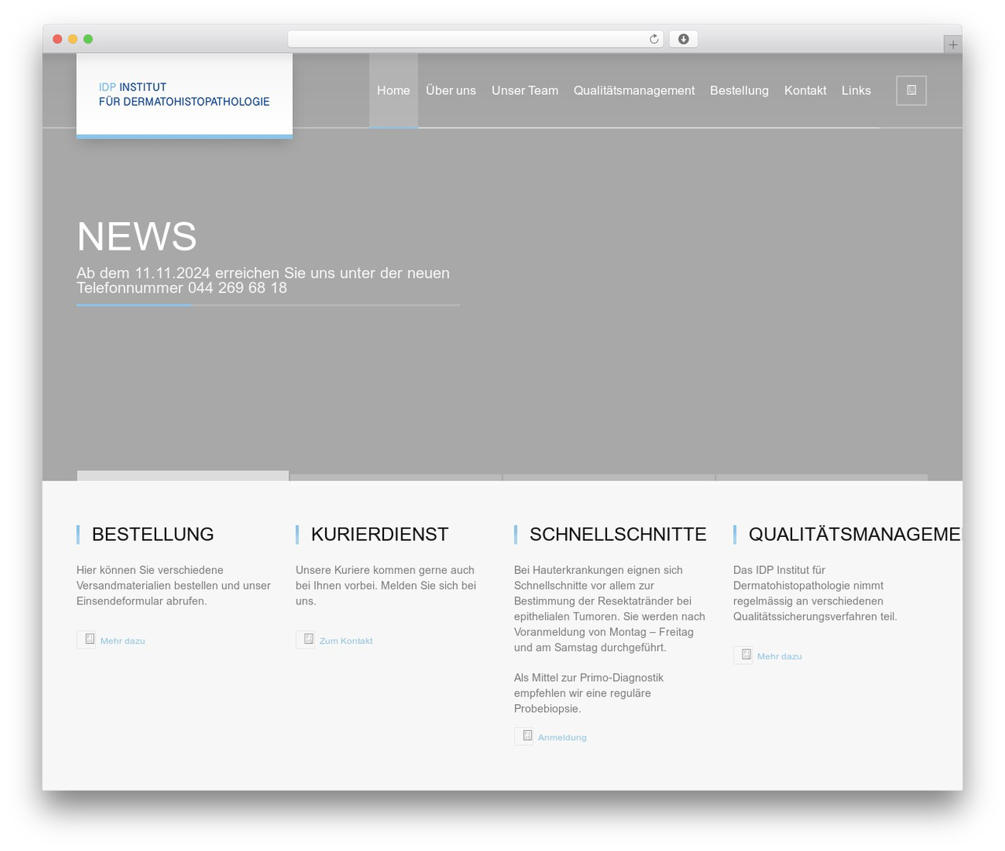
Task: Select the third slider tab segment
Action: click(608, 477)
